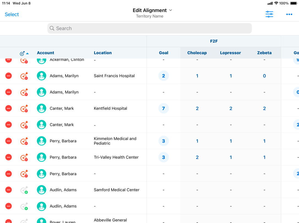Screen dimensions: 299x223
Task: Click search magnifier icon in search bar
Action: point(52,28)
